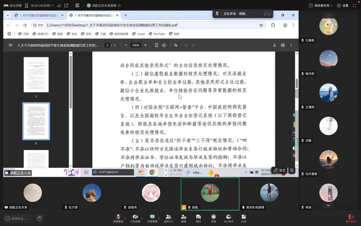Click the invite (邀请) icon
The image size is (361, 226).
click(x=183, y=218)
